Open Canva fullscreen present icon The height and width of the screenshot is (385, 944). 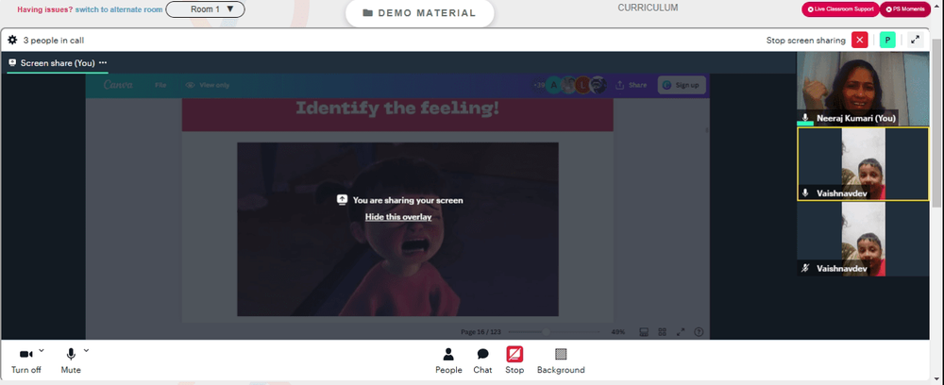(681, 331)
